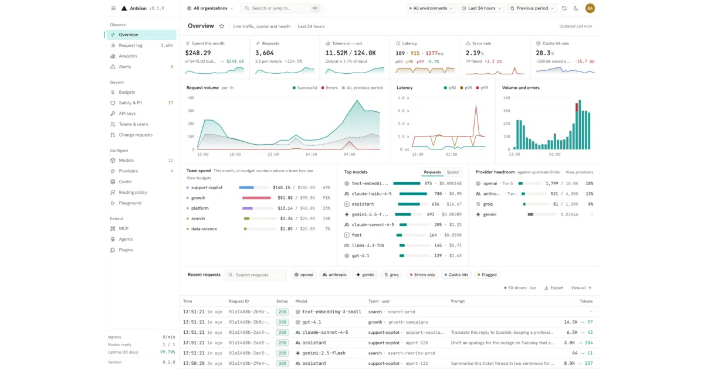Focus the Search or jump to field
704x369 pixels.
click(282, 8)
